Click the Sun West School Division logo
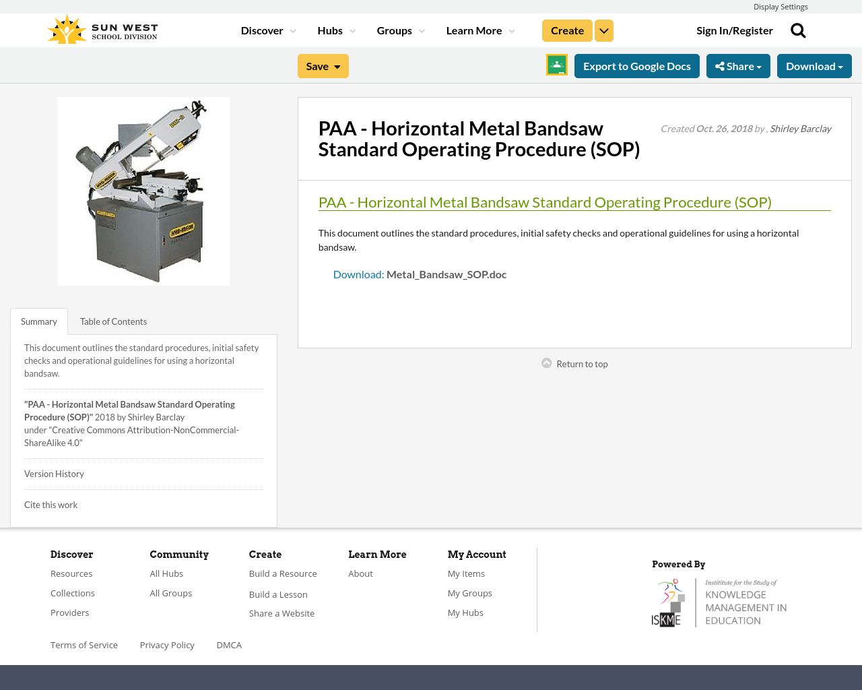The height and width of the screenshot is (690, 862). [102, 28]
